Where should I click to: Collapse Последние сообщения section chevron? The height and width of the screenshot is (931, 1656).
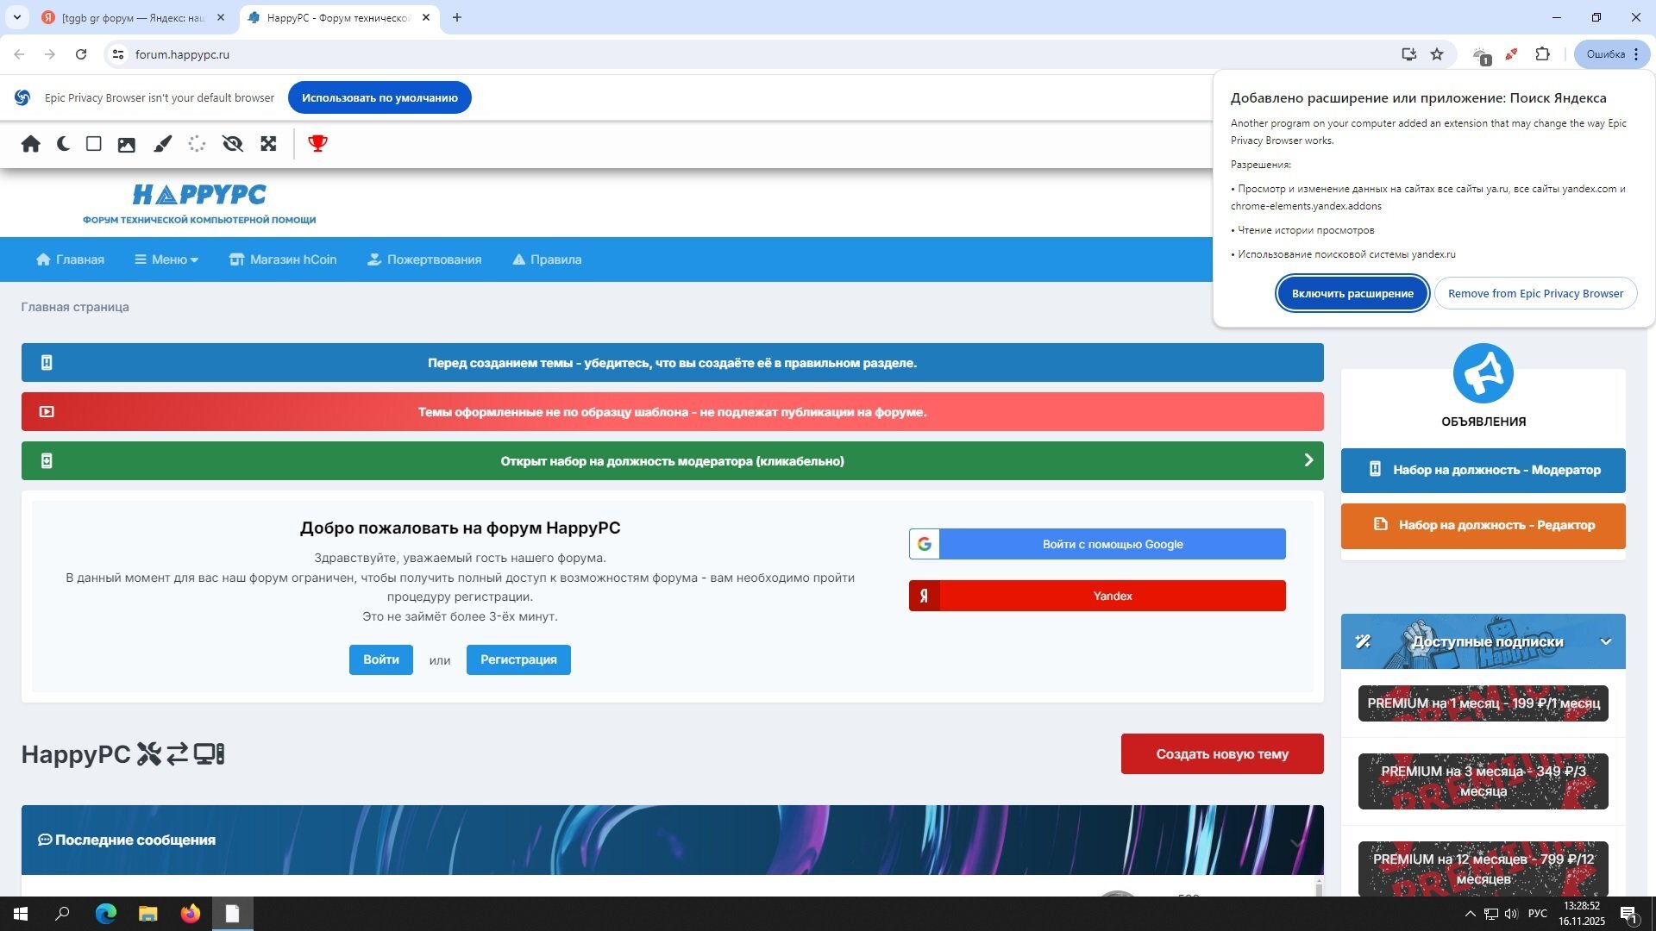tap(1297, 841)
